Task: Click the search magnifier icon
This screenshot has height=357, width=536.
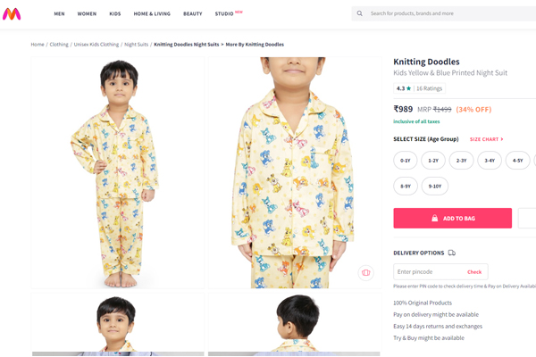Action: point(360,13)
